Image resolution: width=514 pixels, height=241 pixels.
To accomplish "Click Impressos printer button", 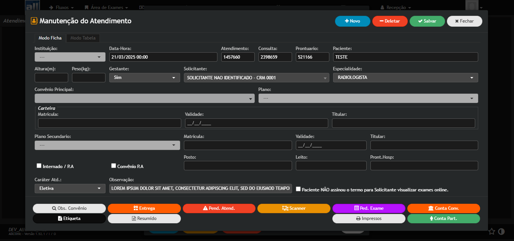I will coord(369,218).
